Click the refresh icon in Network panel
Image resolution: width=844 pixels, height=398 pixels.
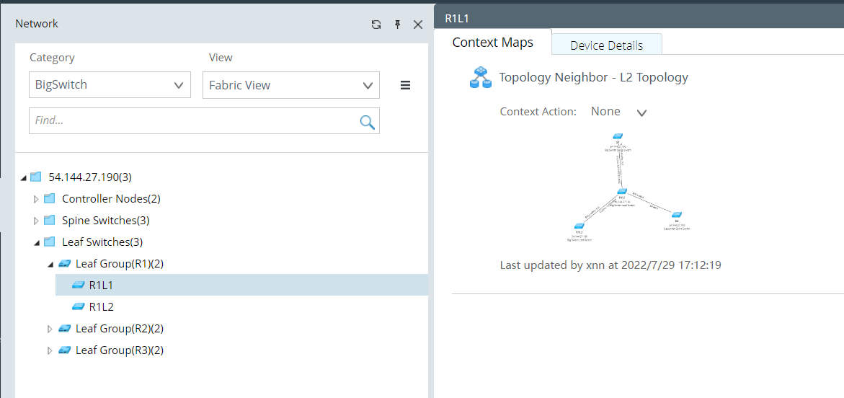pos(376,25)
